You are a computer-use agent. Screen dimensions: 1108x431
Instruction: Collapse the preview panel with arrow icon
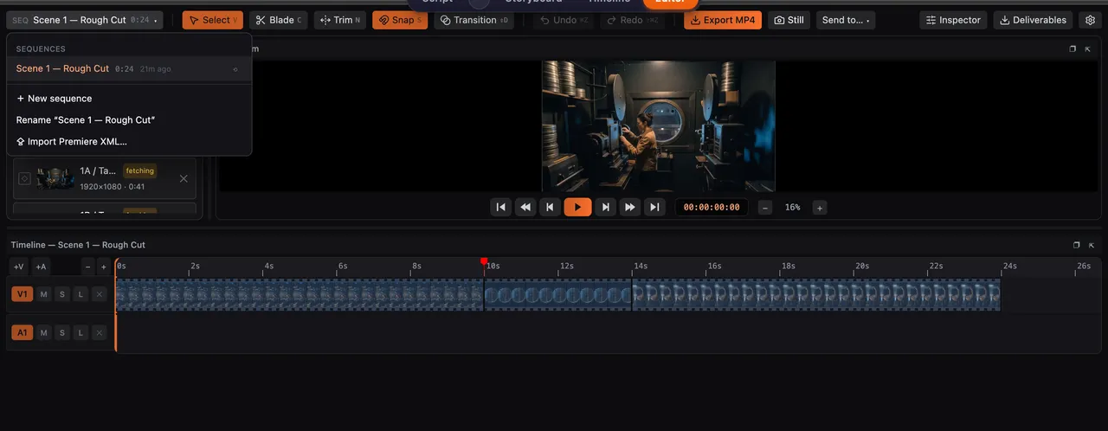[1088, 49]
